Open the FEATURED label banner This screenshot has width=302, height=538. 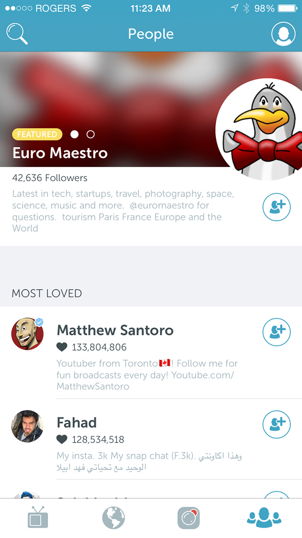37,134
